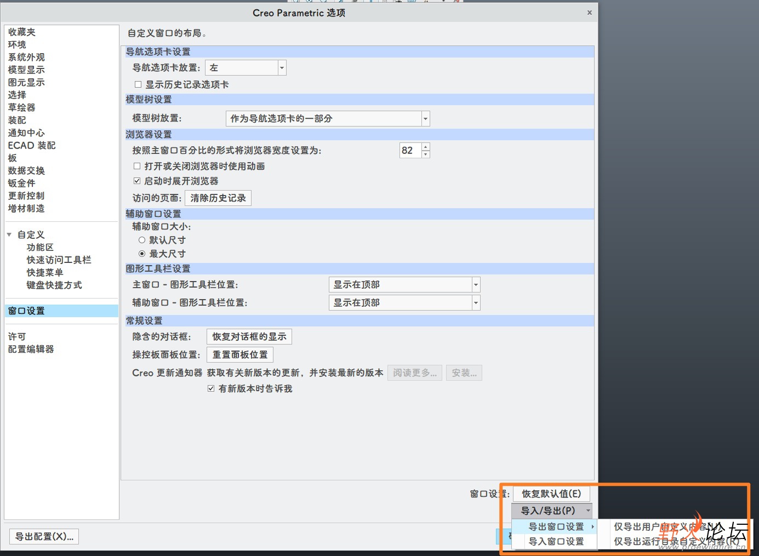This screenshot has width=759, height=556.
Task: Open 键盘快捷方式 settings
Action: click(54, 285)
